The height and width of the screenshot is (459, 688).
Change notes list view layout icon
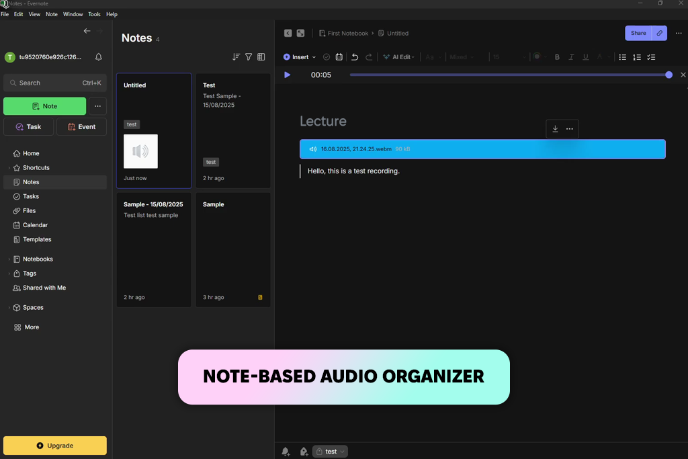[261, 57]
